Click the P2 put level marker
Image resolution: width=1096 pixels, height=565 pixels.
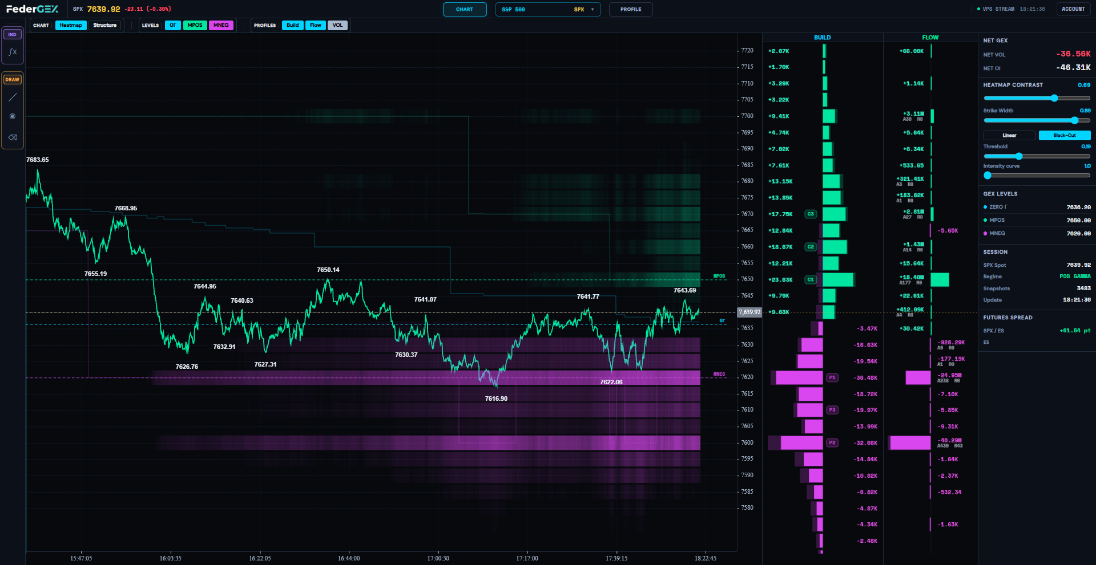[832, 443]
